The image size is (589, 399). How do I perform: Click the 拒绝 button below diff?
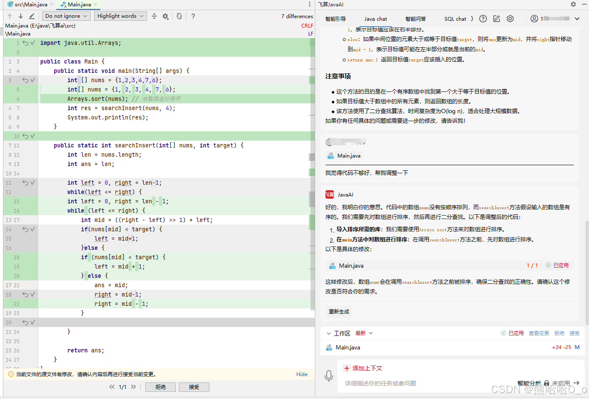(x=161, y=387)
